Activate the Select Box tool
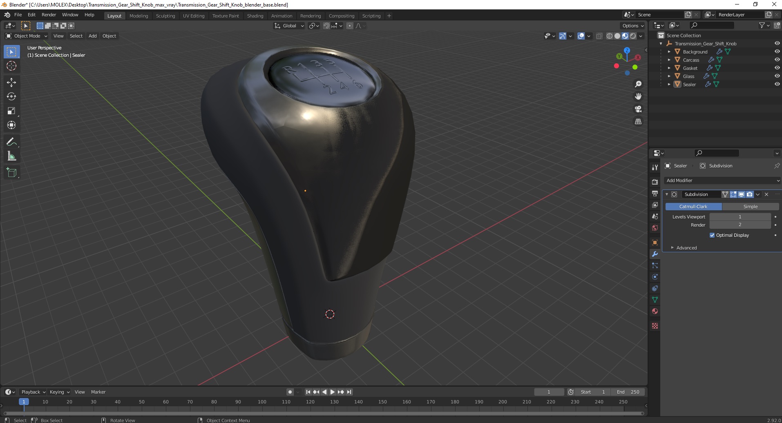 pos(11,51)
